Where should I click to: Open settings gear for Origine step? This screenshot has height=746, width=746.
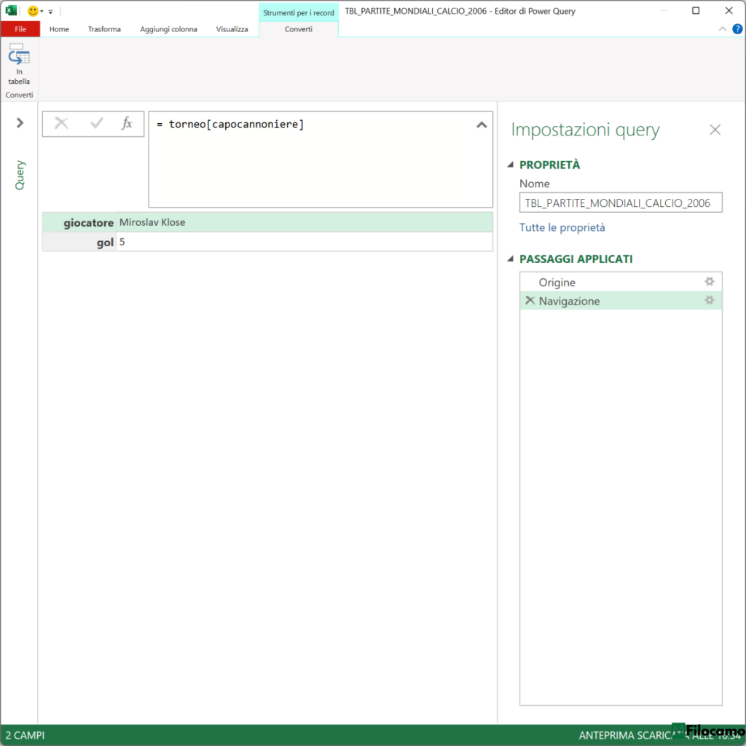point(710,282)
